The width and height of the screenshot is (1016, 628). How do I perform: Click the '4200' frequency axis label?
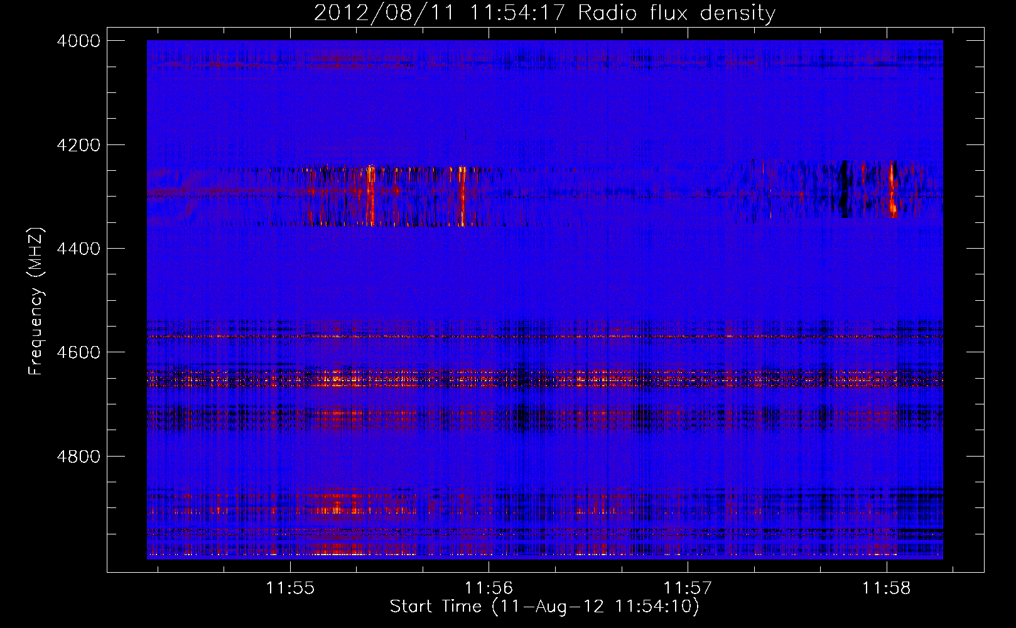(78, 145)
